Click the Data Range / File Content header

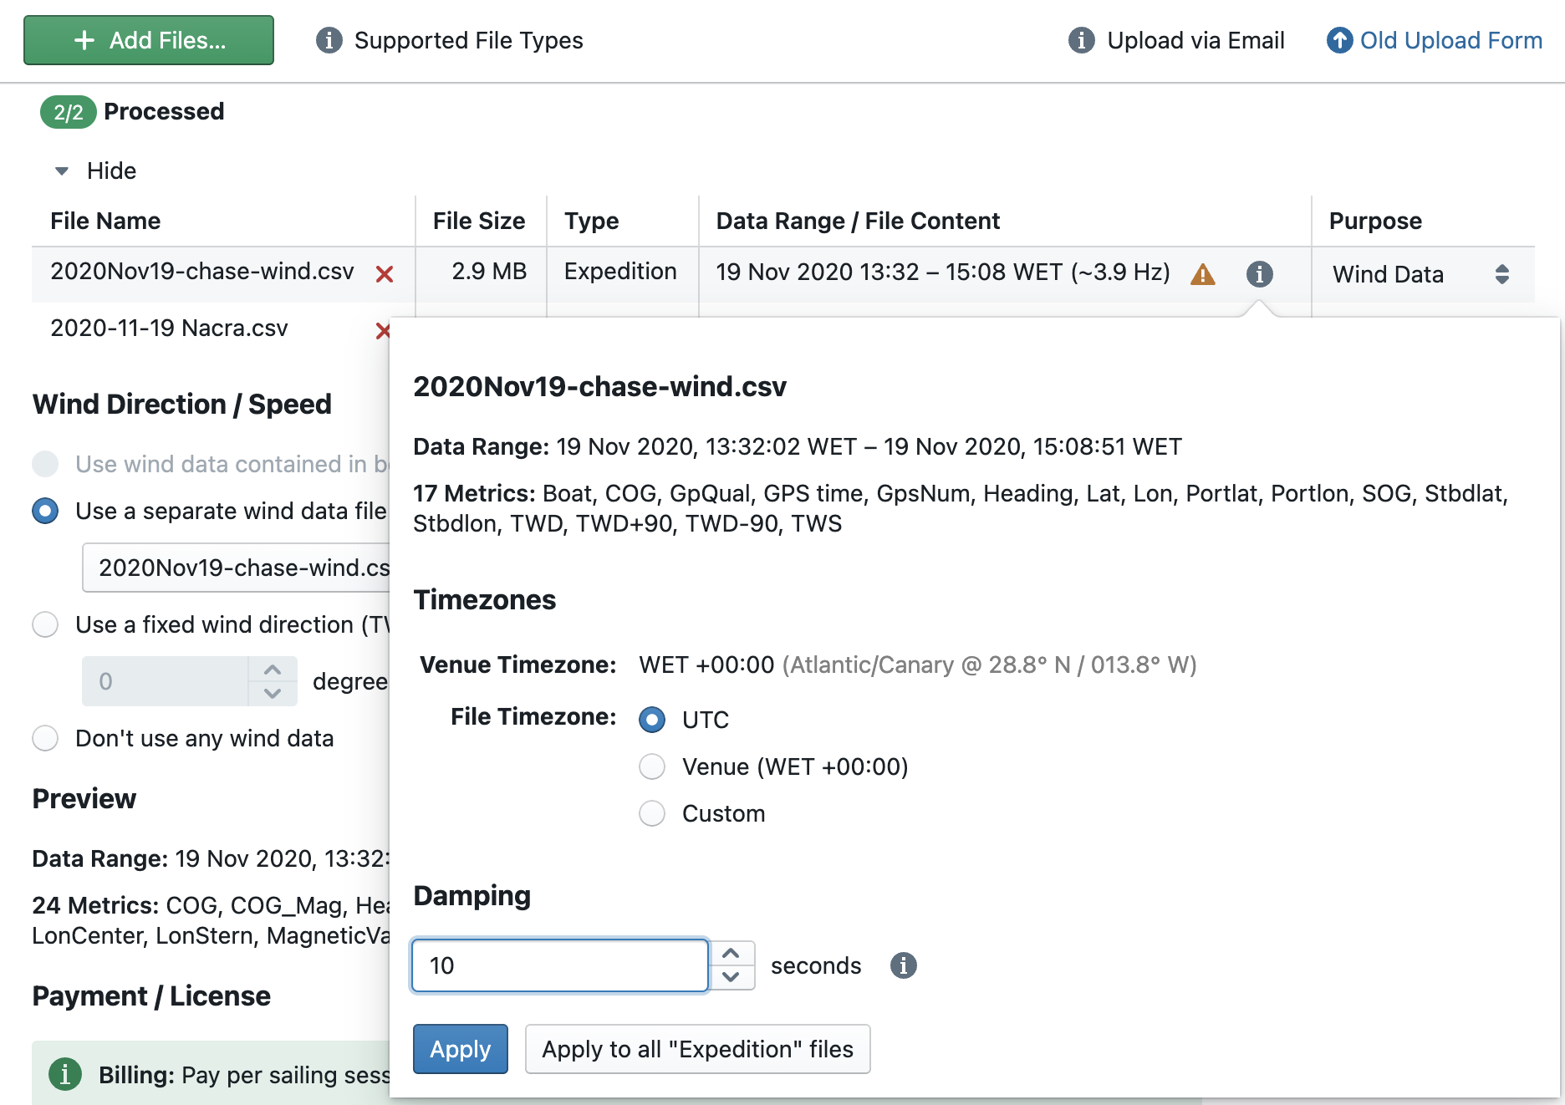coord(858,221)
